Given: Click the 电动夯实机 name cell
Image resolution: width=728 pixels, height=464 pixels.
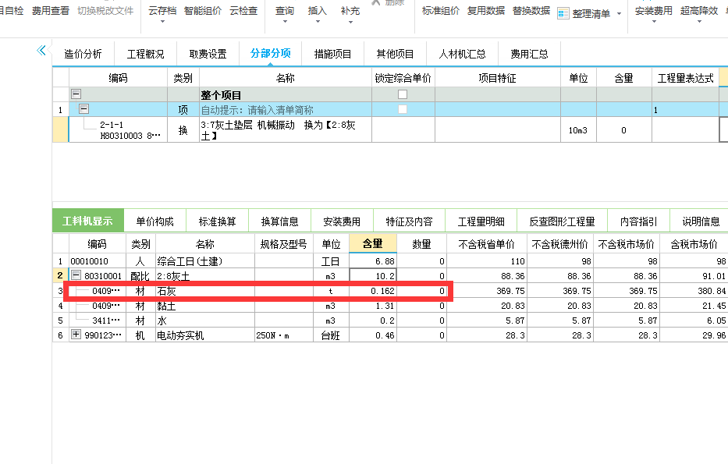Looking at the screenshot, I should [205, 335].
